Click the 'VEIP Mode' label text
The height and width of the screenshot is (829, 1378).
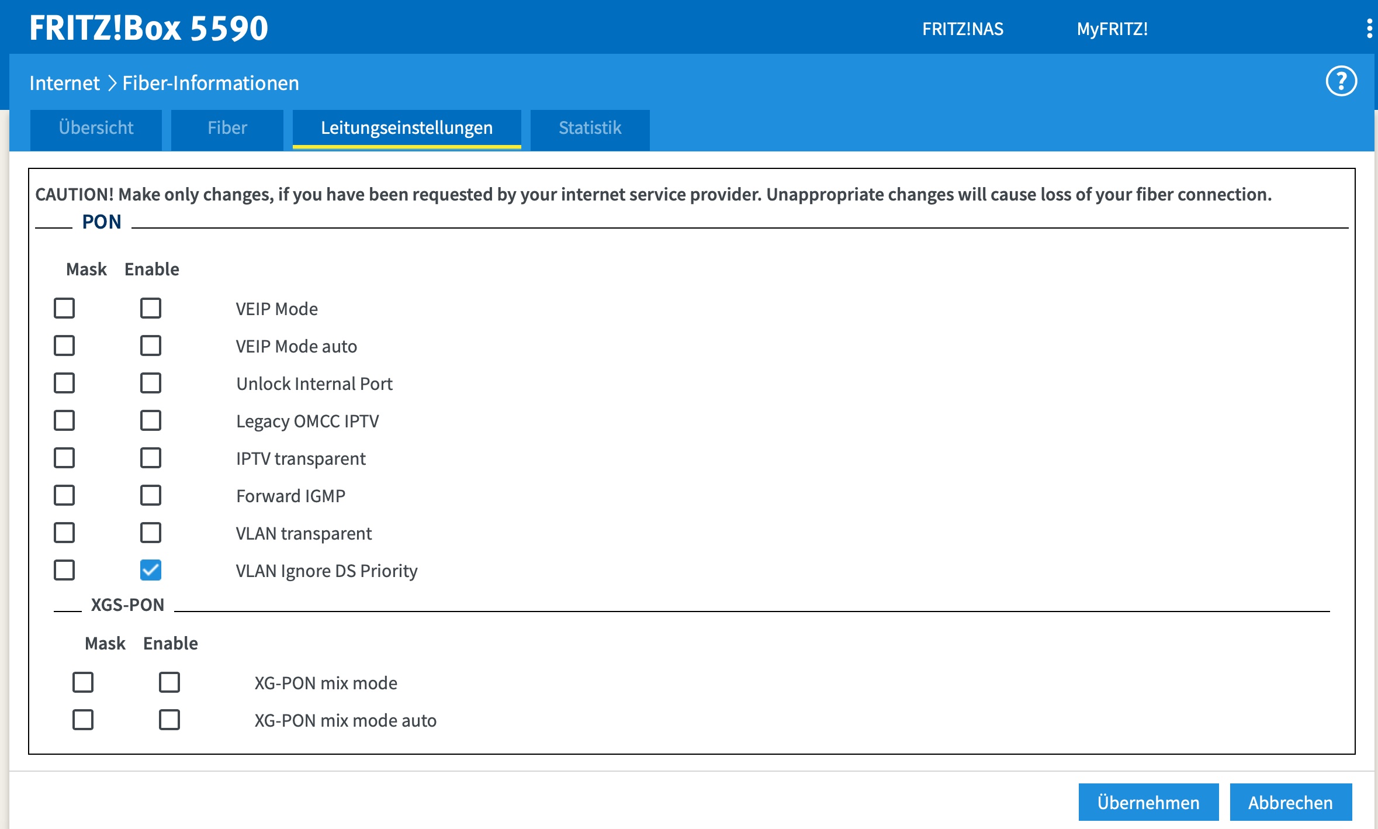click(277, 309)
